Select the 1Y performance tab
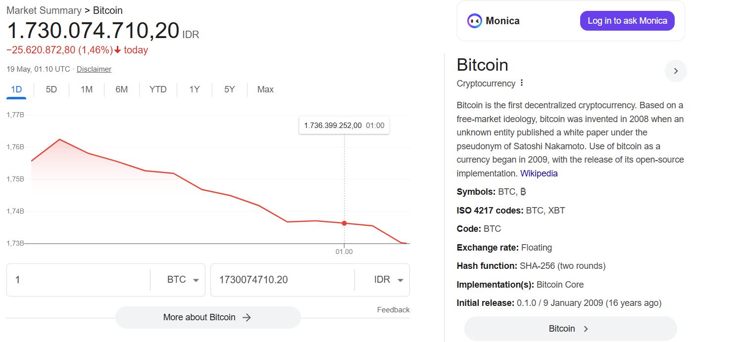Image resolution: width=744 pixels, height=342 pixels. coord(194,89)
